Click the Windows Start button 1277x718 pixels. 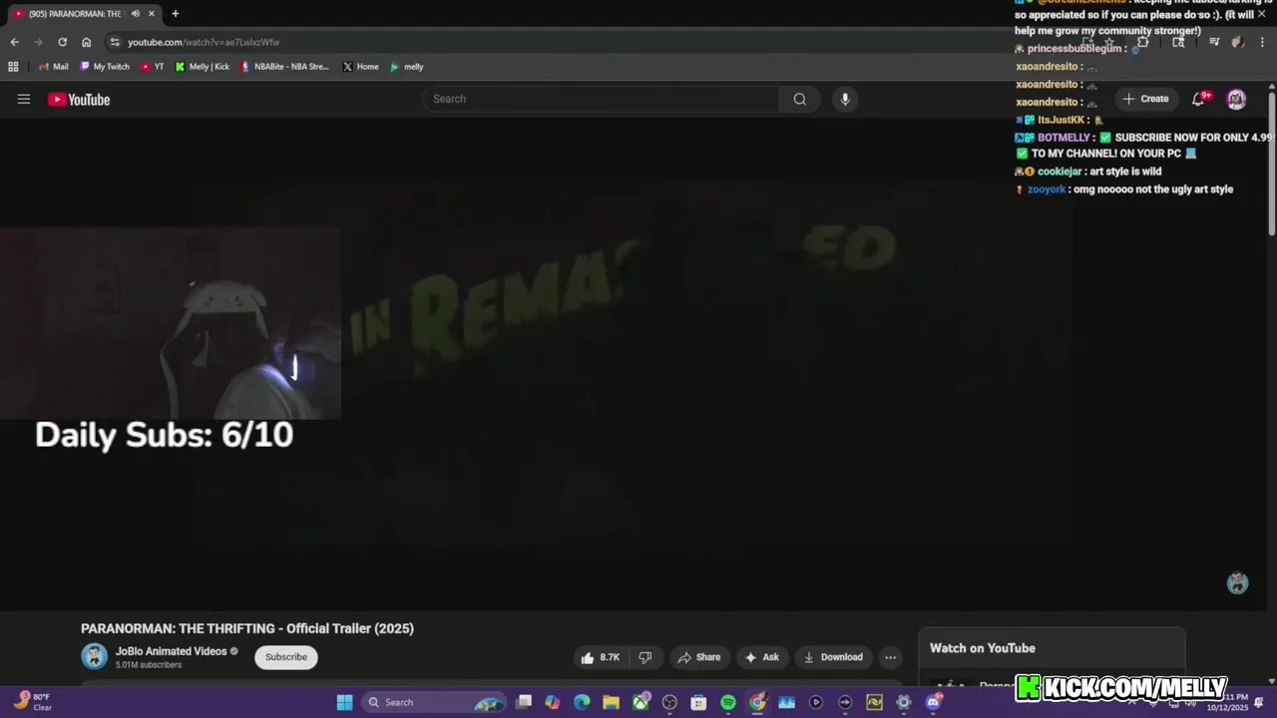pyautogui.click(x=344, y=702)
